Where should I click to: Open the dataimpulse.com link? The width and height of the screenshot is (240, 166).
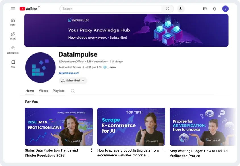pos(69,73)
